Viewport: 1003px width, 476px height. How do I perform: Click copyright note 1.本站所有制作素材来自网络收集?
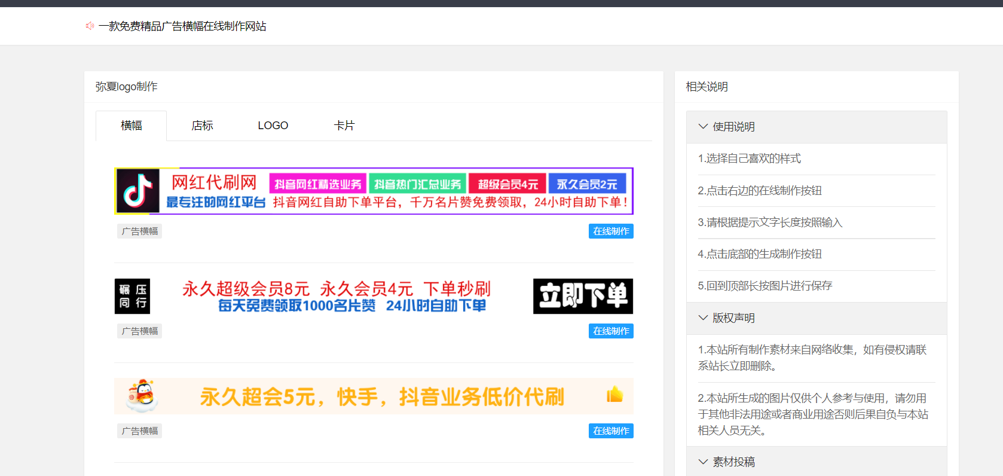pos(812,358)
